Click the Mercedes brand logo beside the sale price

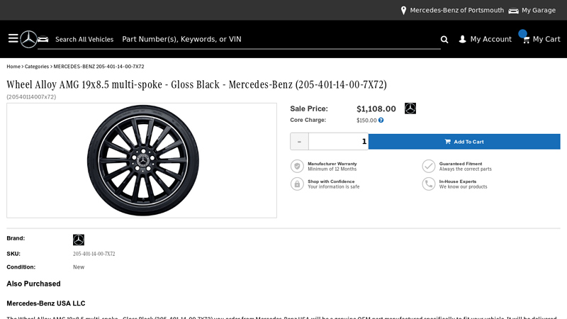[410, 108]
